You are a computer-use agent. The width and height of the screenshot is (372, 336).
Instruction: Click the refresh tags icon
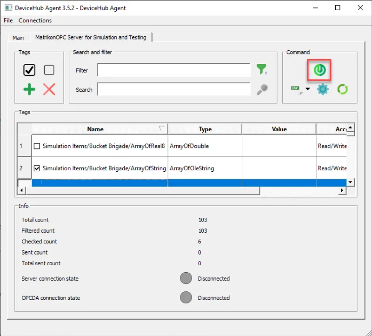coord(343,89)
